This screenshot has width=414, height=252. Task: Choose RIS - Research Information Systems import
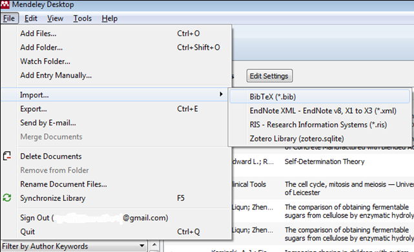(320, 125)
